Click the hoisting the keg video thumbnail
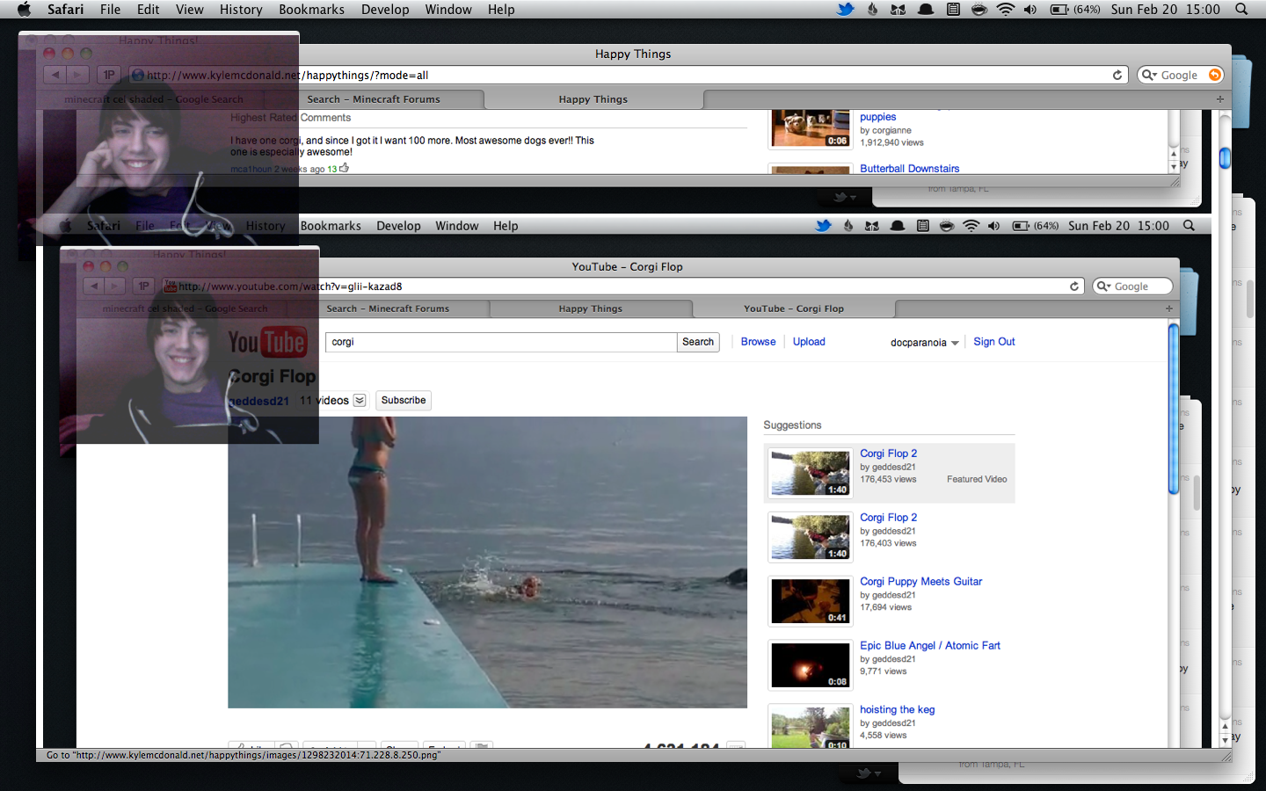 click(x=810, y=728)
